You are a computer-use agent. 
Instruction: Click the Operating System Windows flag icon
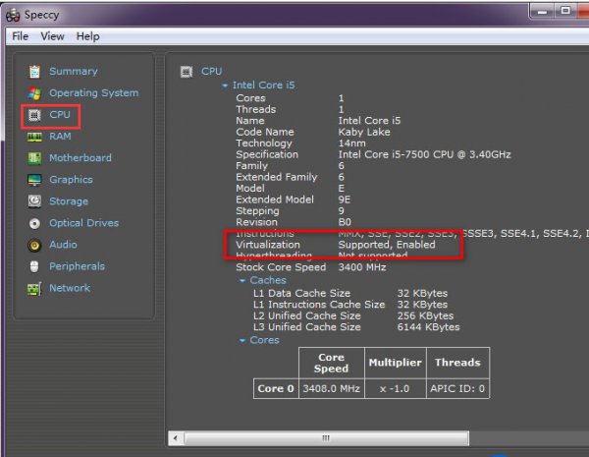pos(34,93)
